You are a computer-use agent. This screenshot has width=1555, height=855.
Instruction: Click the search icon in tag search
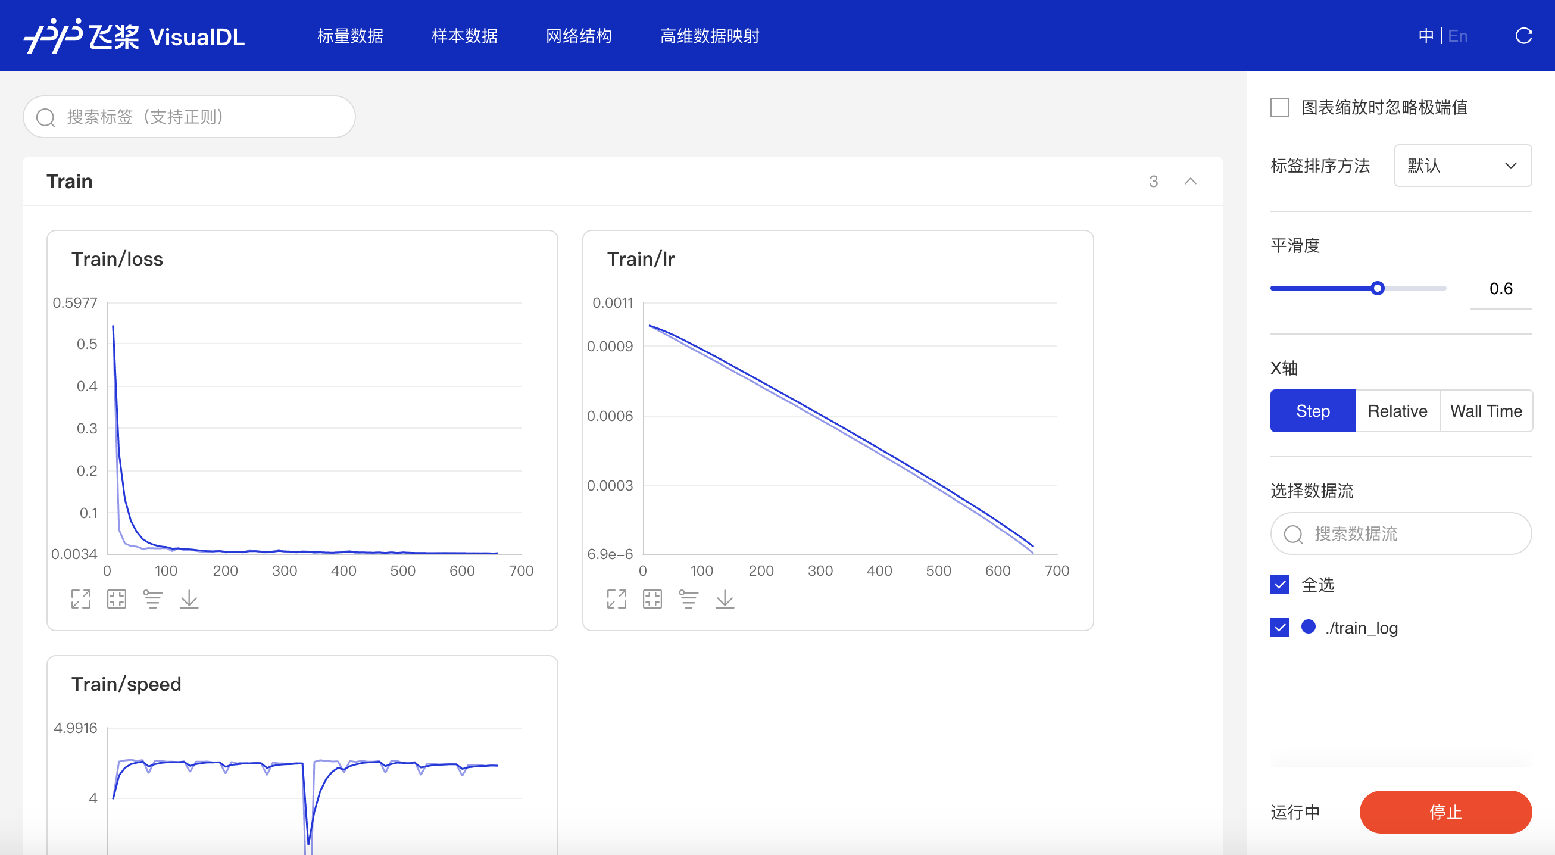pyautogui.click(x=46, y=117)
